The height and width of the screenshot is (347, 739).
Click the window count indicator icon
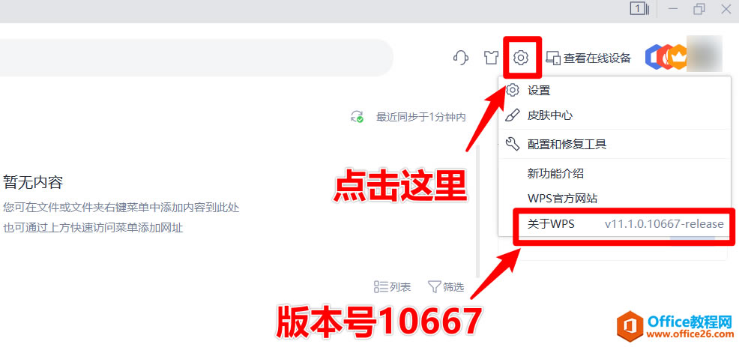click(639, 9)
